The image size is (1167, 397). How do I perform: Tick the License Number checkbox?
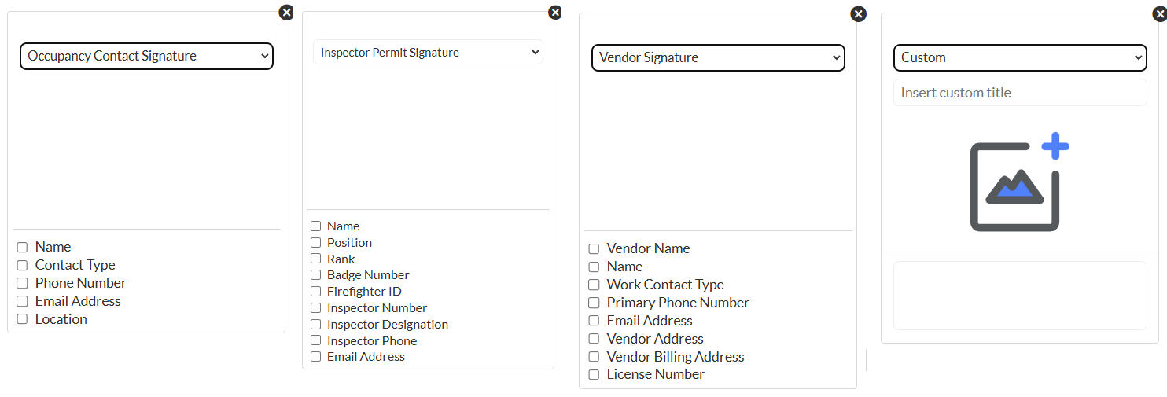click(x=594, y=375)
